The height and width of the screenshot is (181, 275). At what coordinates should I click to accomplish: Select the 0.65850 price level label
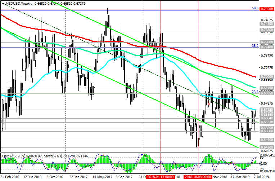pyautogui.click(x=267, y=128)
